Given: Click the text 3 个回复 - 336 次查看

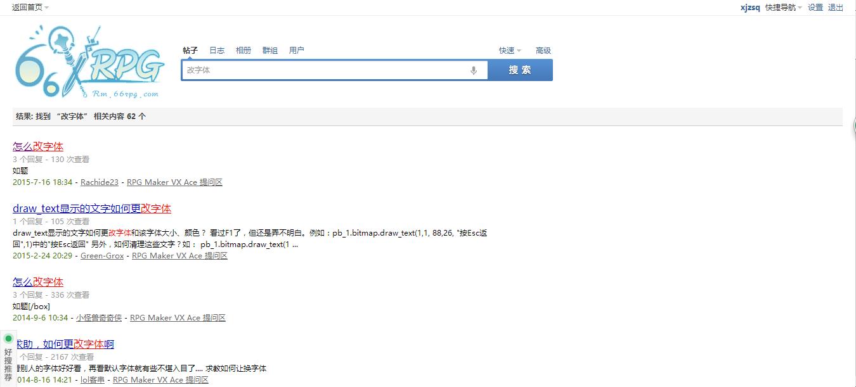Looking at the screenshot, I should tap(51, 295).
